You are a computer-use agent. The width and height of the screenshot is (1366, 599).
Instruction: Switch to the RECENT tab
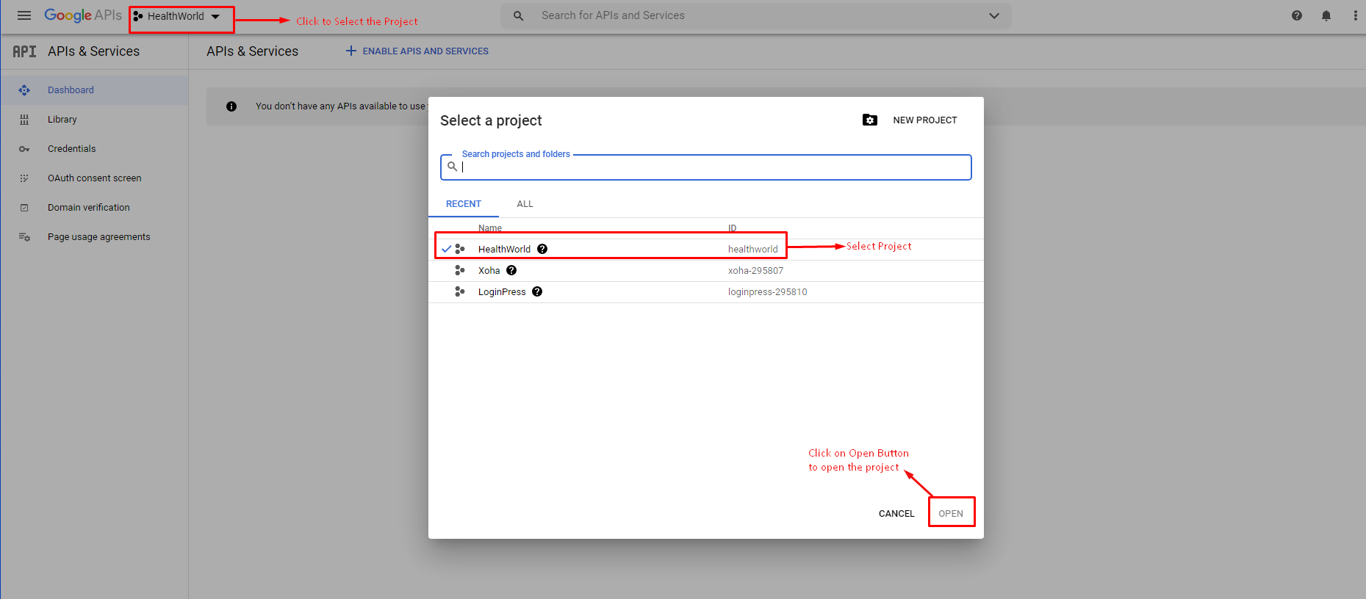pos(464,204)
